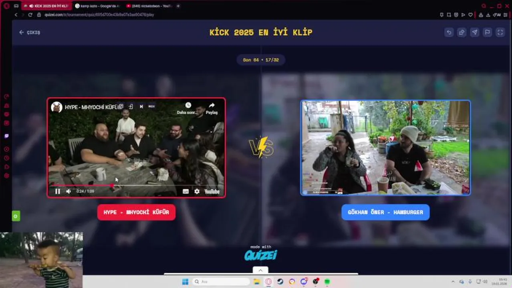This screenshot has width=512, height=288.
Task: Open the browser profile icon
Action: pyautogui.click(x=481, y=15)
